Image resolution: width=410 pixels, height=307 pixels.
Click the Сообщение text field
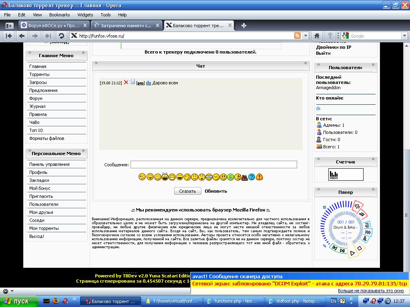click(213, 165)
